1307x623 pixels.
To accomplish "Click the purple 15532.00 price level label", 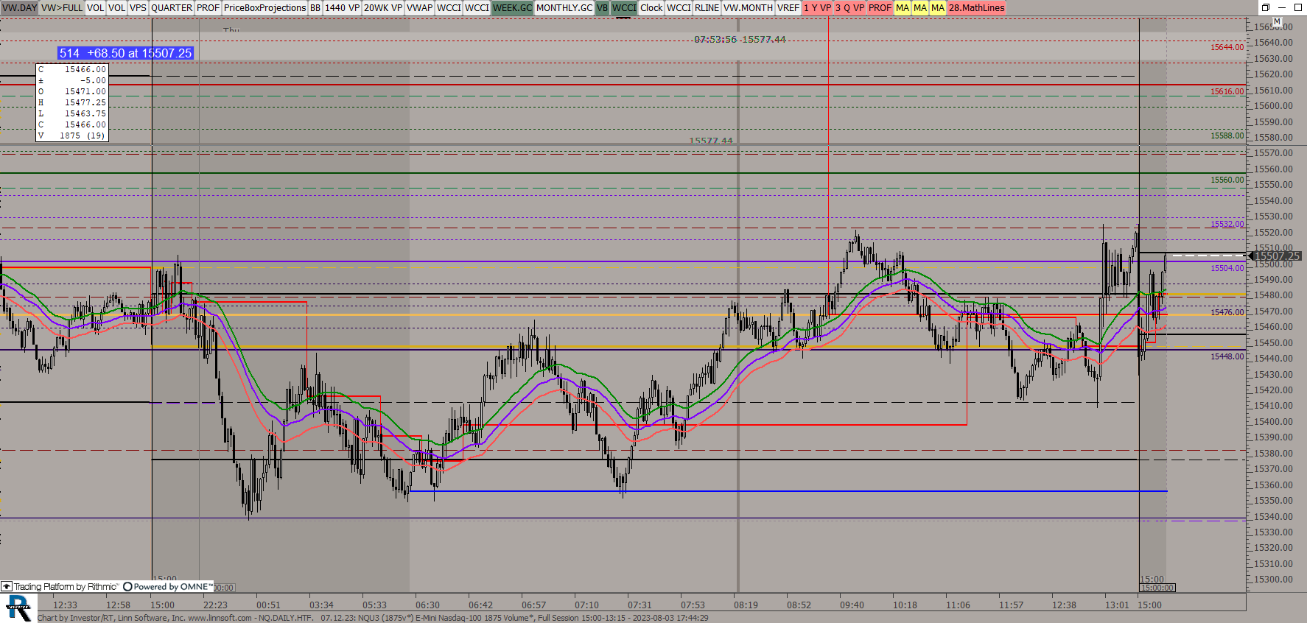I will 1227,224.
